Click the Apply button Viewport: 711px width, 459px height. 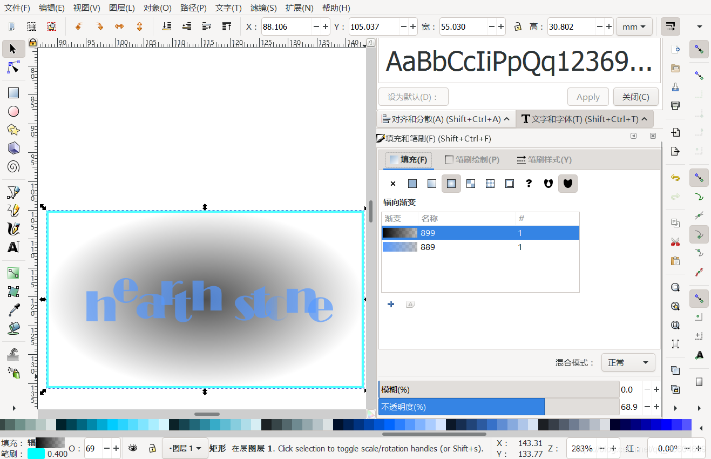[588, 97]
